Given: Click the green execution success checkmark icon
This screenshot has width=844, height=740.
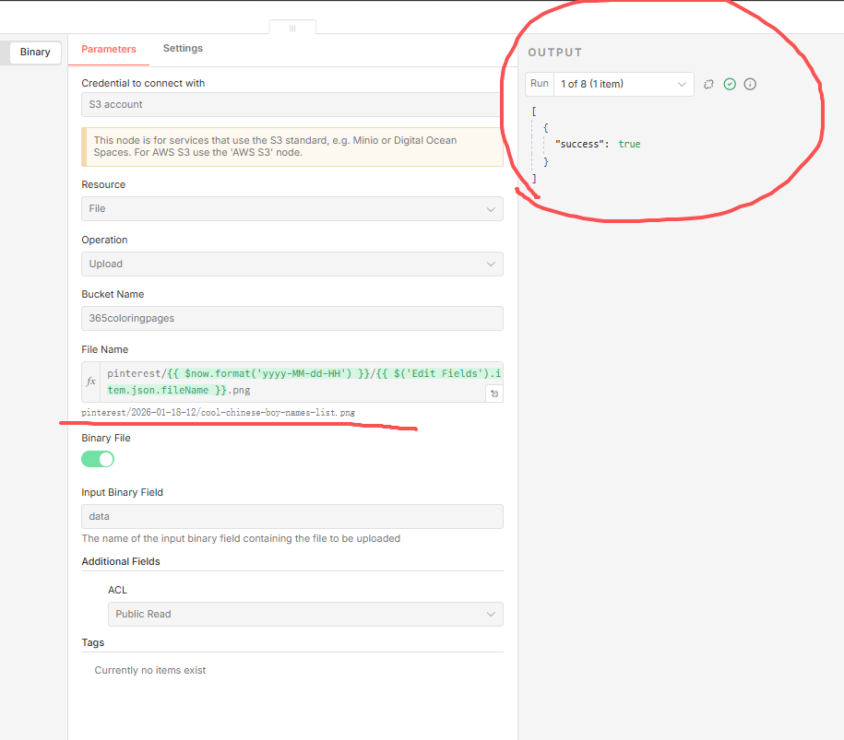Looking at the screenshot, I should (730, 84).
